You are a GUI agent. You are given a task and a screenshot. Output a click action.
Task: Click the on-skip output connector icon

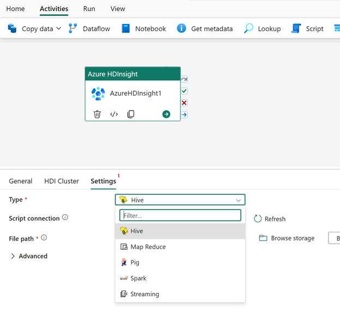coord(184,79)
